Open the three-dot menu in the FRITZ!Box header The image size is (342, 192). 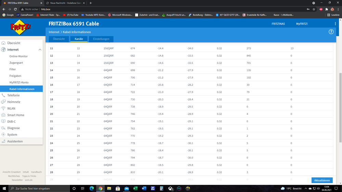click(335, 24)
